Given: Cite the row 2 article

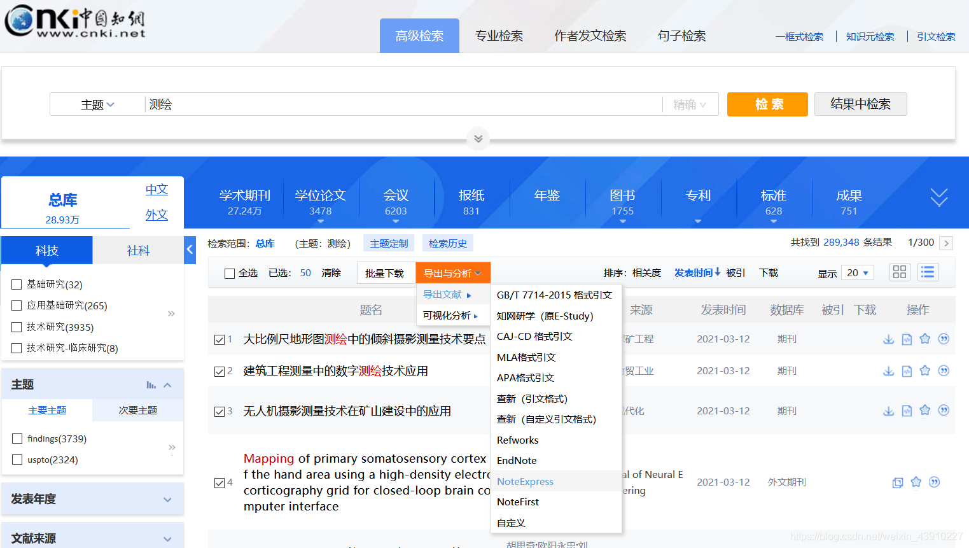Looking at the screenshot, I should (x=944, y=370).
